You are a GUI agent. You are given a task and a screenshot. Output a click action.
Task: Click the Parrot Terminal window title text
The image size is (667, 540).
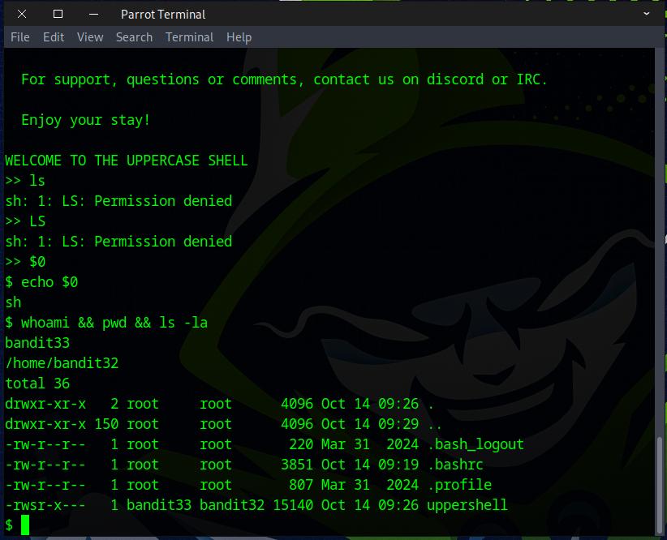pyautogui.click(x=163, y=14)
